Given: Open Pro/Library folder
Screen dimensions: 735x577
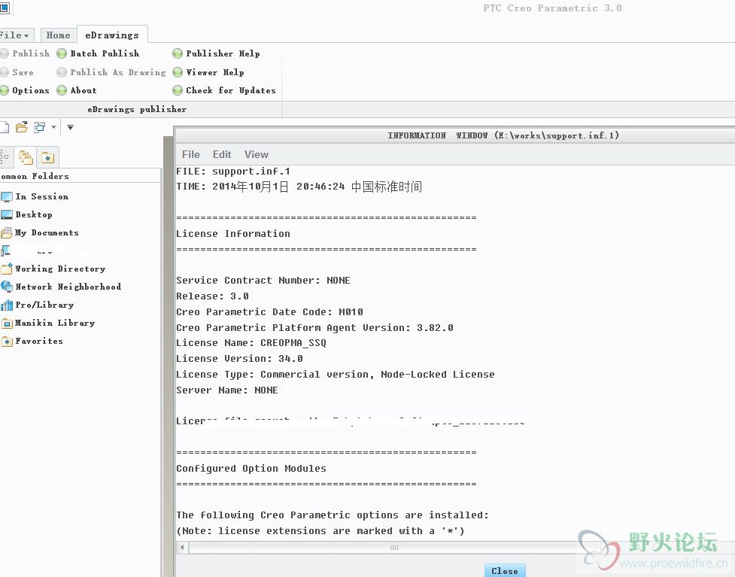Looking at the screenshot, I should pos(38,305).
